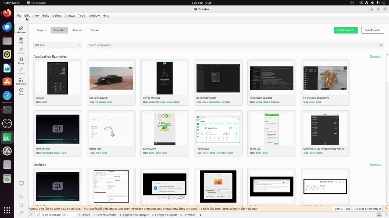
Task: Open Firefox from the Ubuntu dock
Action: (x=7, y=13)
